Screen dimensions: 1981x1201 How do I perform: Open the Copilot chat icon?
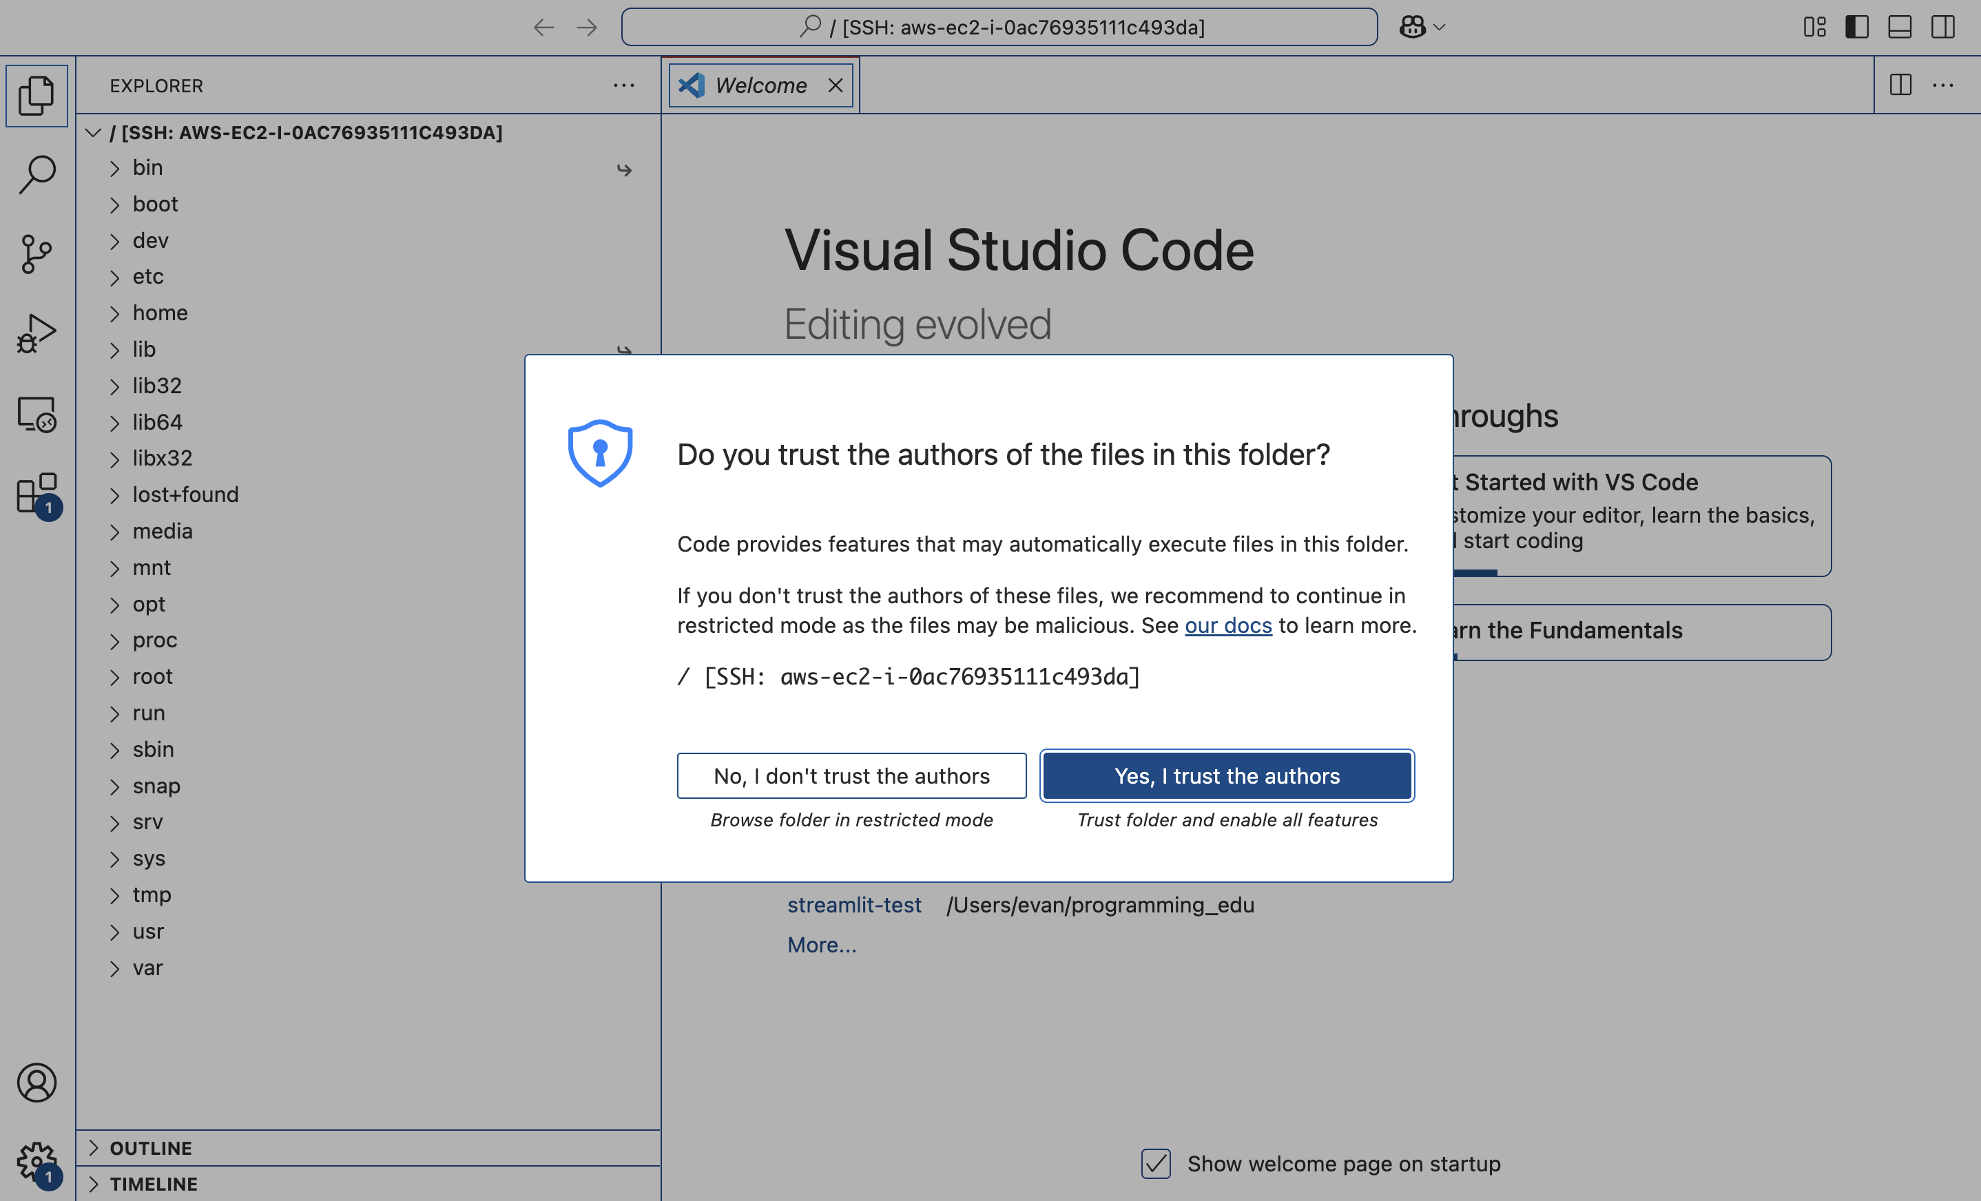tap(1413, 27)
